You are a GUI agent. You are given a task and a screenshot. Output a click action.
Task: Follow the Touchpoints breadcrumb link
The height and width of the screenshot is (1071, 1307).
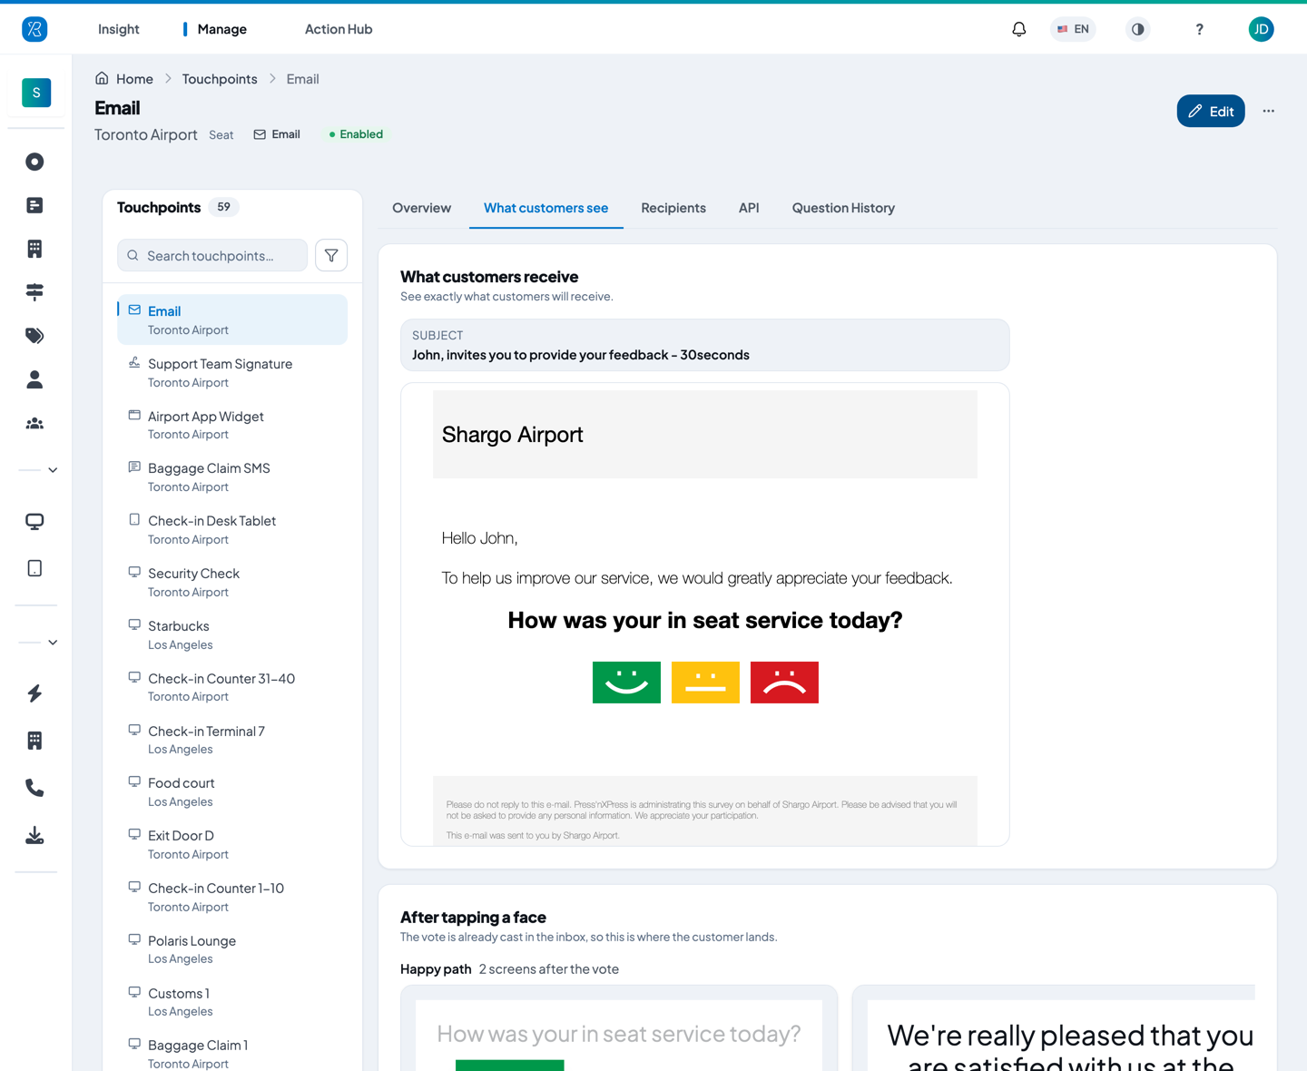coord(220,79)
